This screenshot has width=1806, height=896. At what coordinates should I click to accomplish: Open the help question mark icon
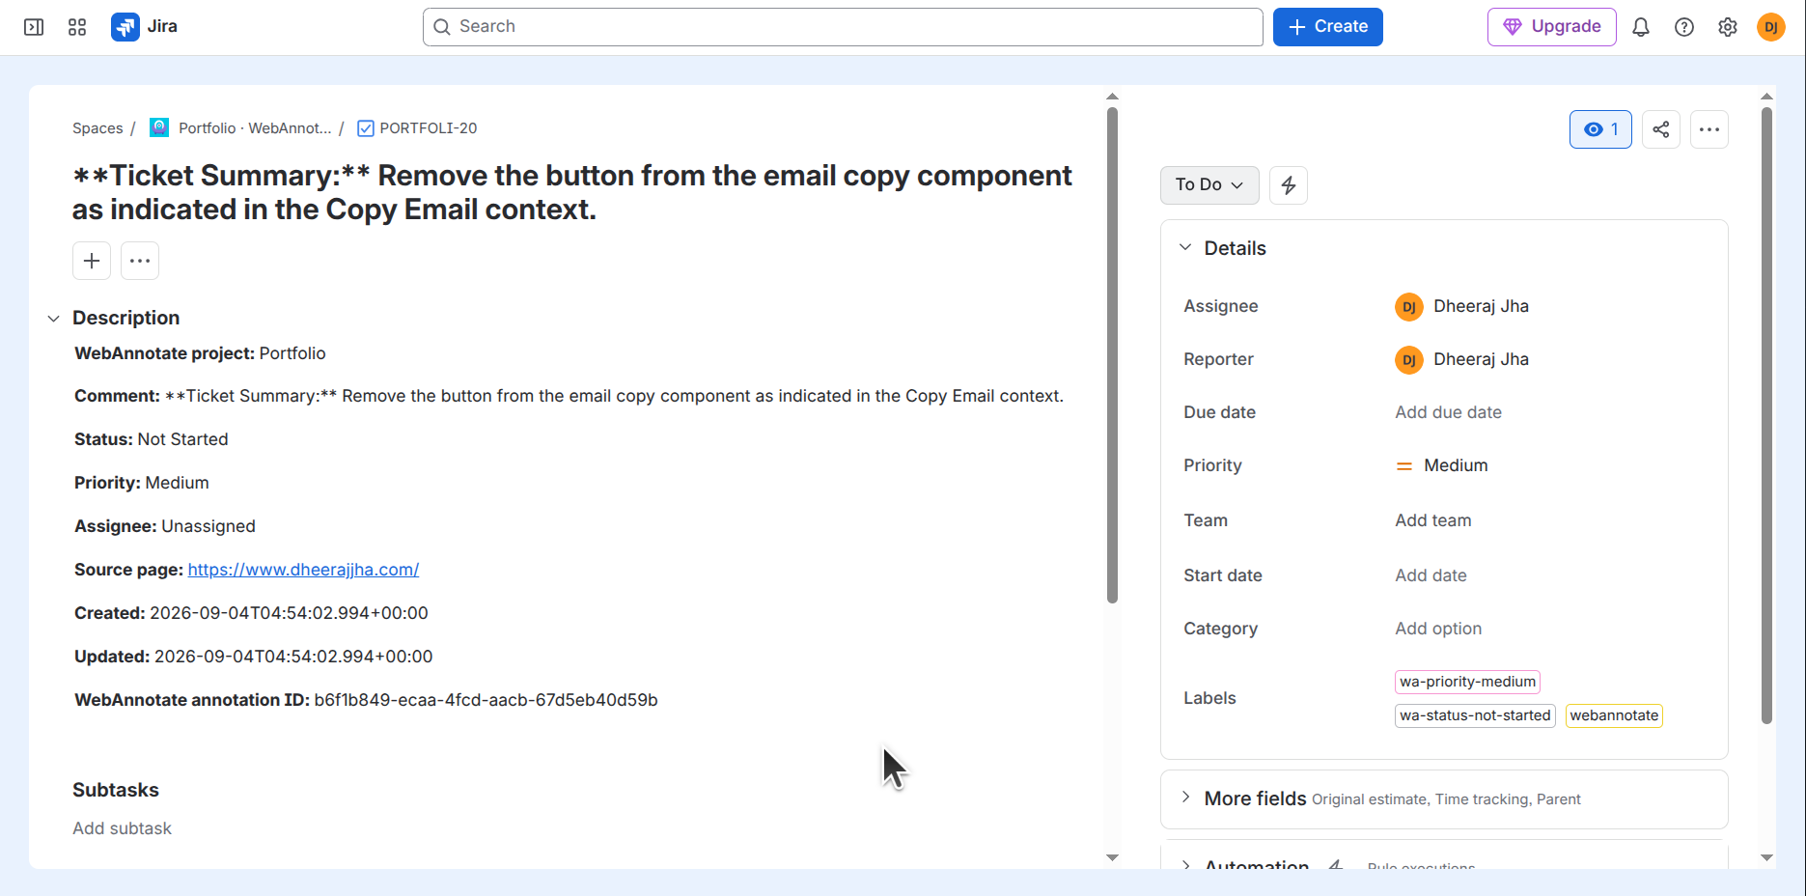(x=1684, y=27)
